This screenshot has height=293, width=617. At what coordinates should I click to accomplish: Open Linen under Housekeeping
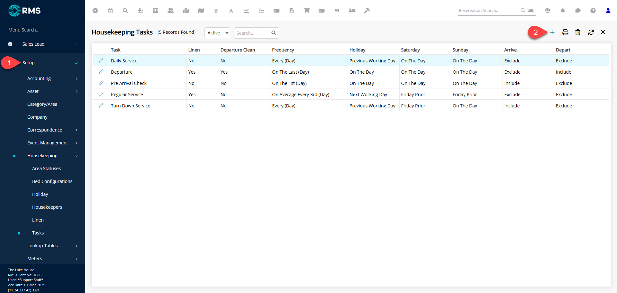pyautogui.click(x=38, y=220)
